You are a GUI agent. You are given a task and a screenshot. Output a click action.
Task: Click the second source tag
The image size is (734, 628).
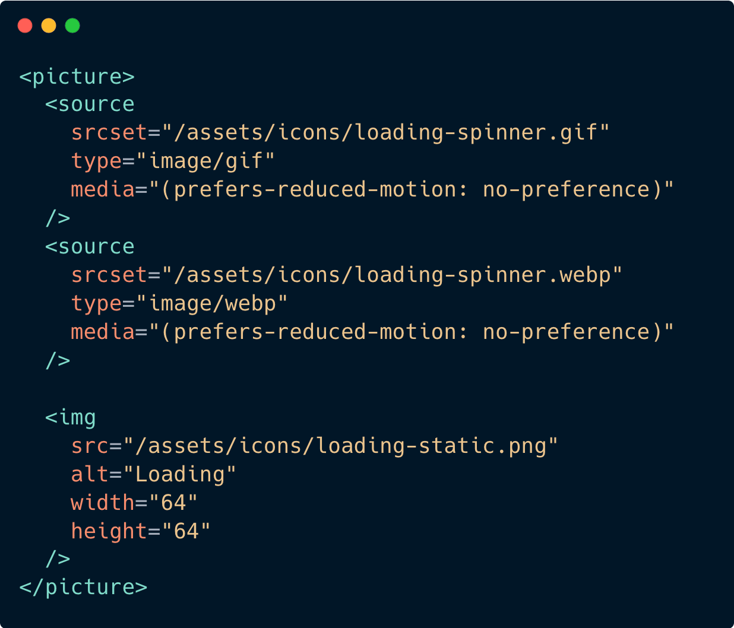point(90,247)
